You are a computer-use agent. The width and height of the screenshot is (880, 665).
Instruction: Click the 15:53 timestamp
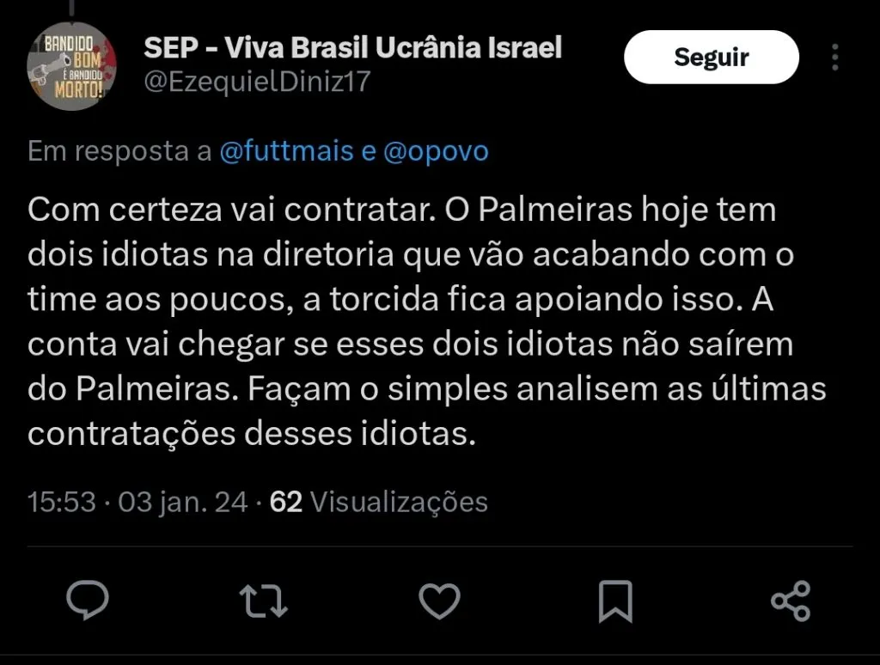pos(61,502)
